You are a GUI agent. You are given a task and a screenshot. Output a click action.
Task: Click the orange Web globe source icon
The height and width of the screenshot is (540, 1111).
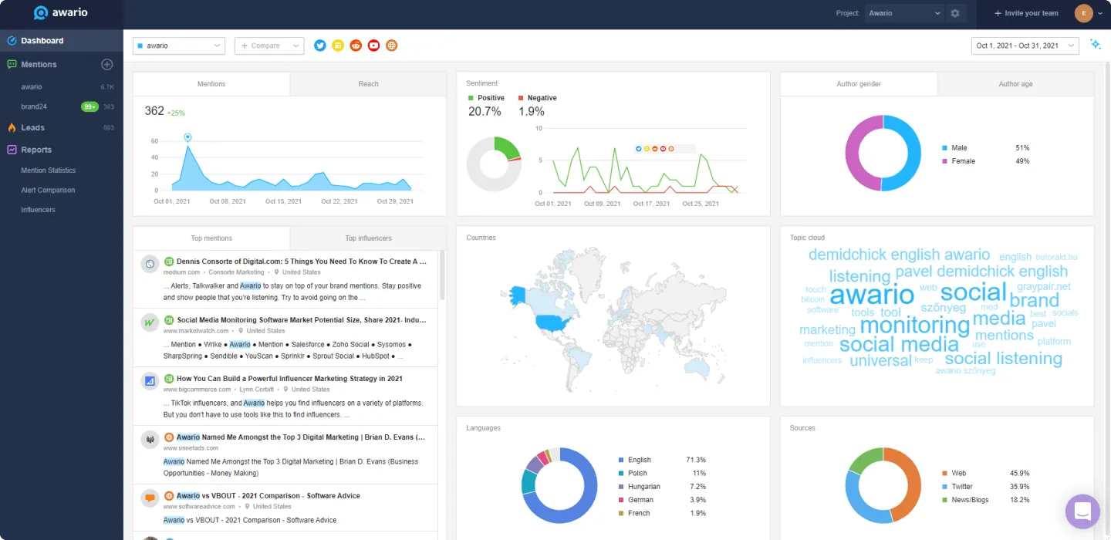392,46
